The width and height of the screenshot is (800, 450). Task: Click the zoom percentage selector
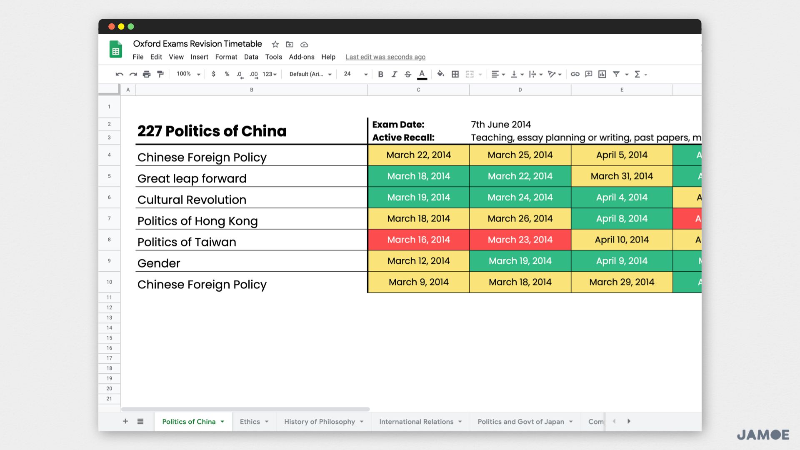tap(187, 74)
